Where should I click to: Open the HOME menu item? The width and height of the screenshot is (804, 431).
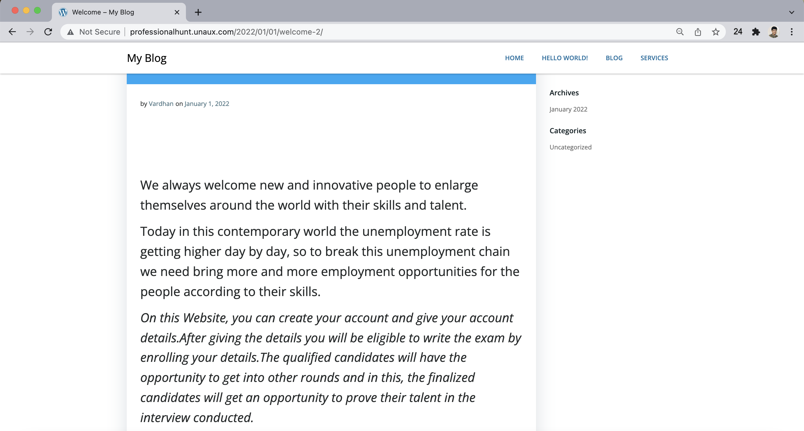point(514,58)
